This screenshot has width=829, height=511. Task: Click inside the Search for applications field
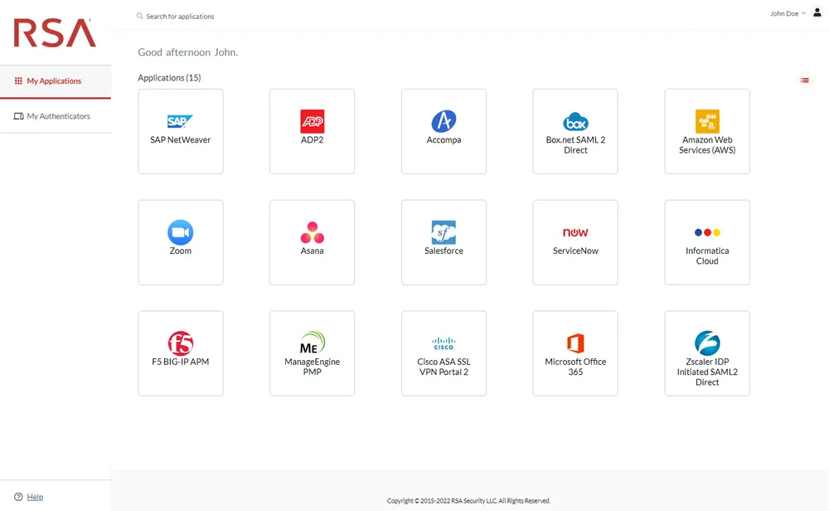pos(180,17)
